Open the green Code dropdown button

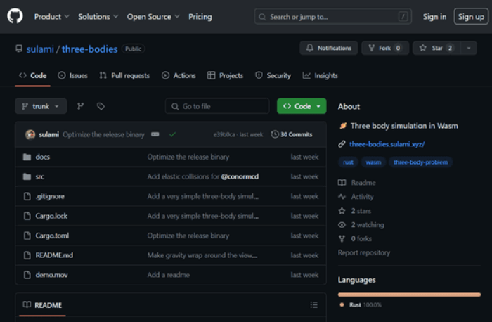(302, 106)
